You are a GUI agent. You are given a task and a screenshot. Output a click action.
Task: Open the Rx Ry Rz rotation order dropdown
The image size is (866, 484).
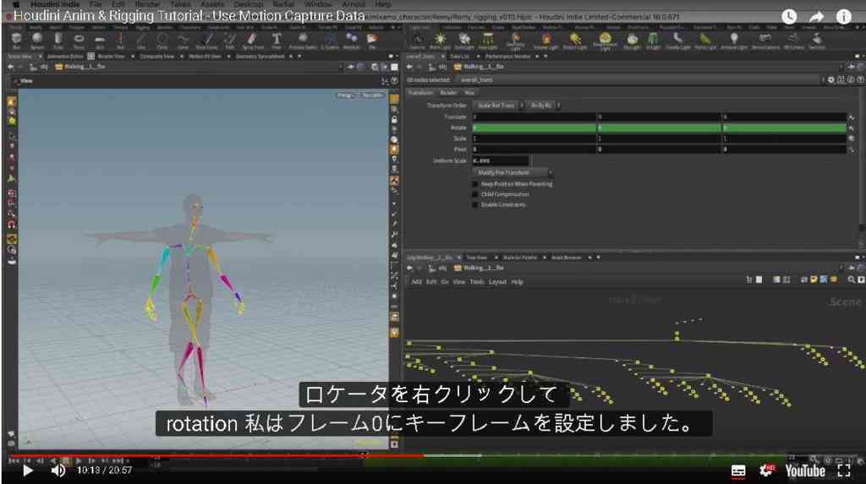tap(543, 106)
